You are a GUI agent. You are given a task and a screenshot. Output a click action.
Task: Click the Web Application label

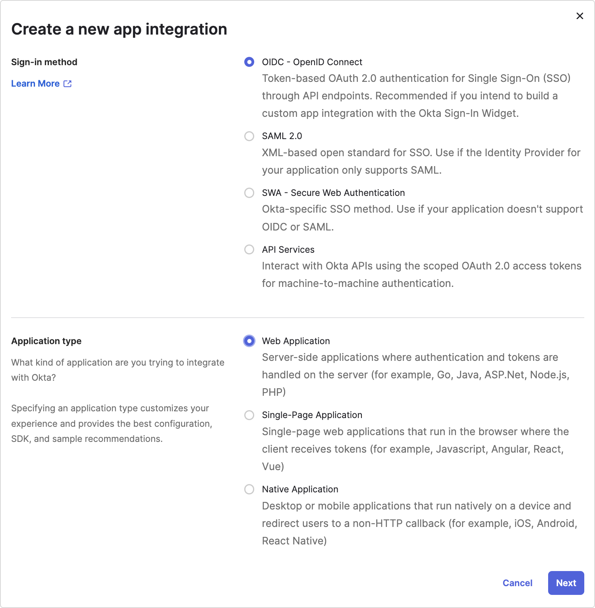(x=296, y=341)
